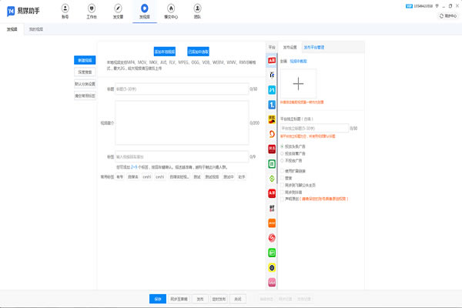This screenshot has height=308, width=462.
Task: Switch to the 发视频 sub-tab
Action: [12, 29]
